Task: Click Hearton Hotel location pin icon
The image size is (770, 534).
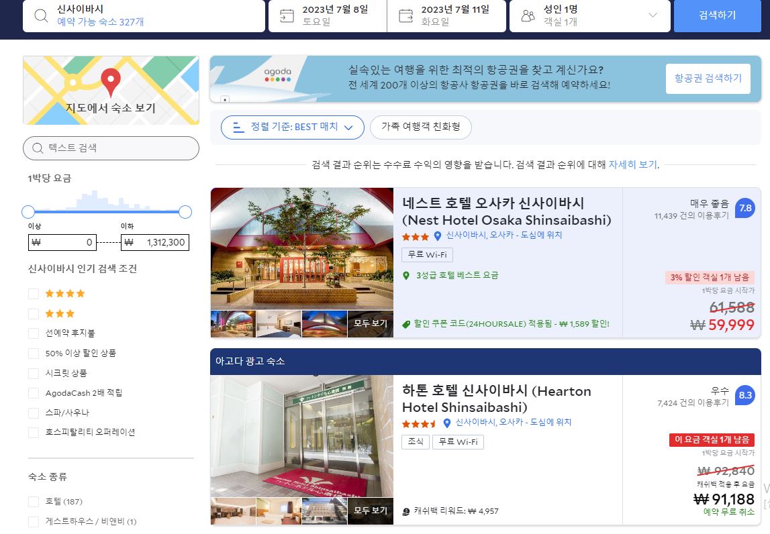Action: [x=447, y=423]
